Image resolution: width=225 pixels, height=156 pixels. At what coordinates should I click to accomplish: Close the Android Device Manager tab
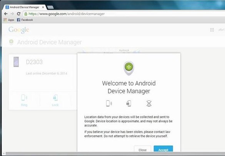pos(43,7)
